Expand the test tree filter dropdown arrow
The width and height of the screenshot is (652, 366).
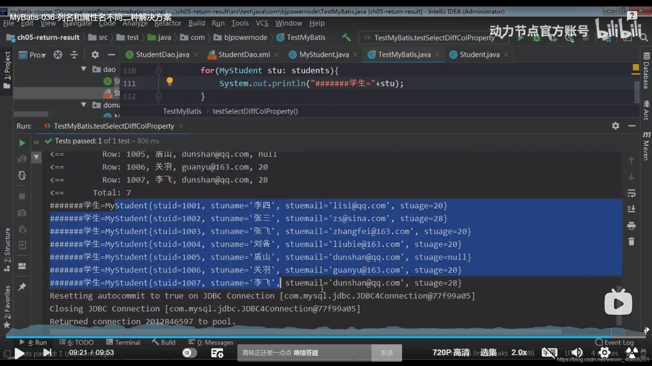click(x=36, y=157)
